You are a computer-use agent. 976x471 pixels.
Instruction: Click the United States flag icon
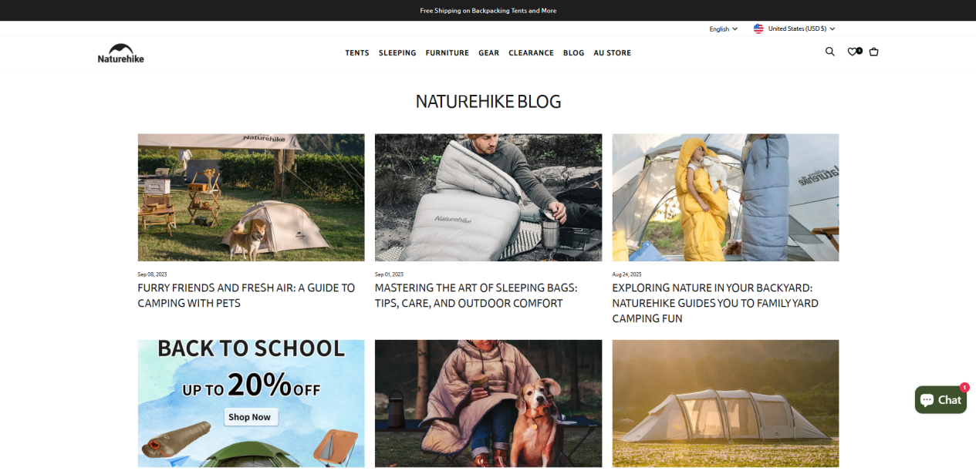click(x=758, y=29)
